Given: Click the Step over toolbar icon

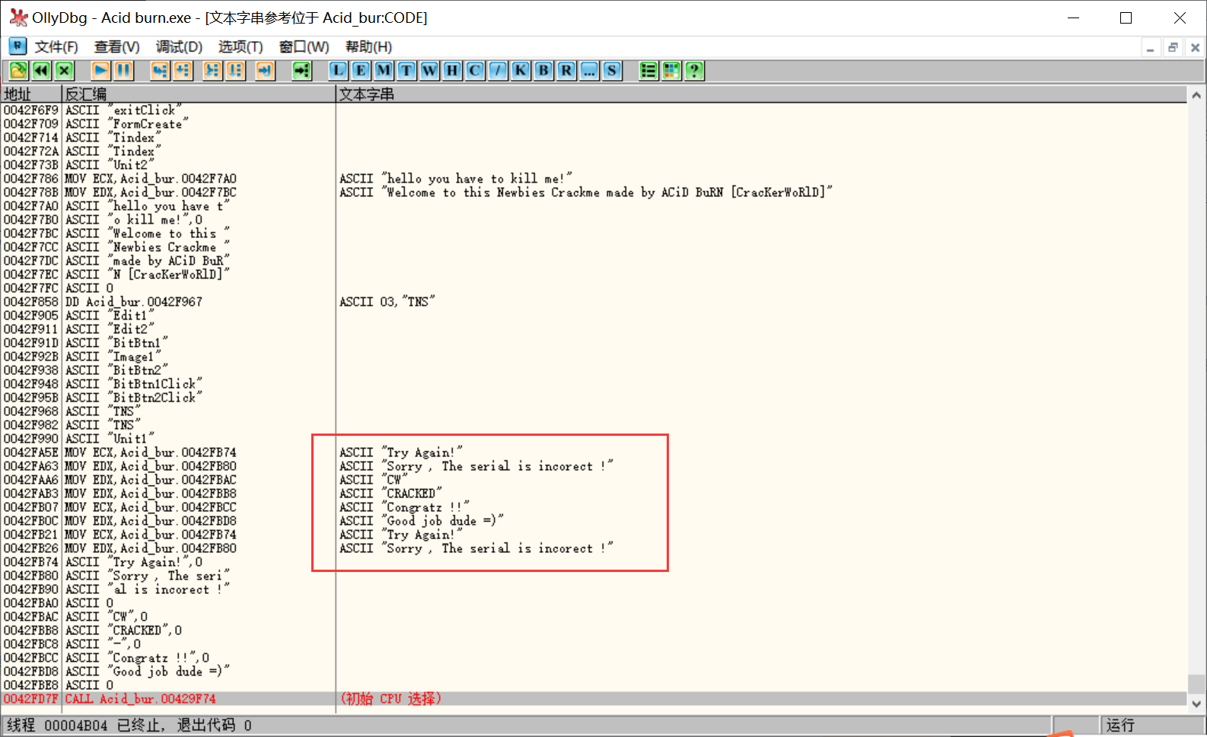Looking at the screenshot, I should tap(183, 71).
